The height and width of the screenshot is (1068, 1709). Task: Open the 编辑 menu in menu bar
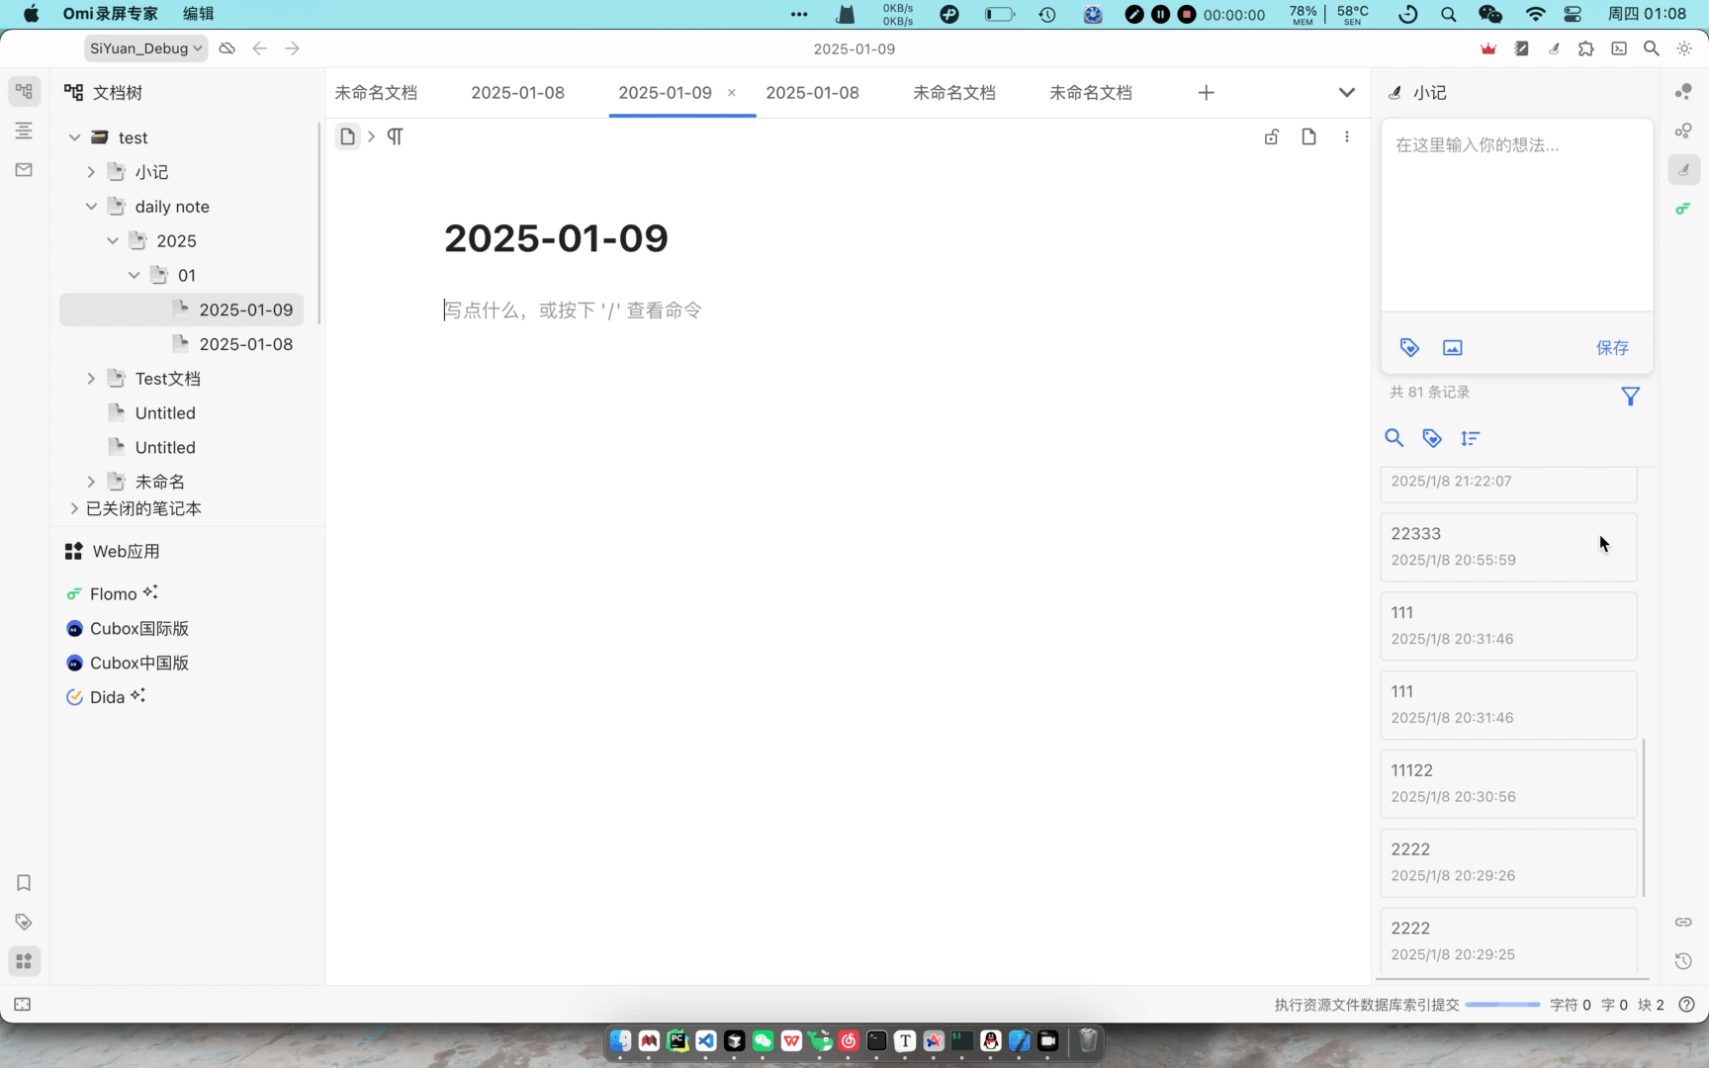(197, 13)
